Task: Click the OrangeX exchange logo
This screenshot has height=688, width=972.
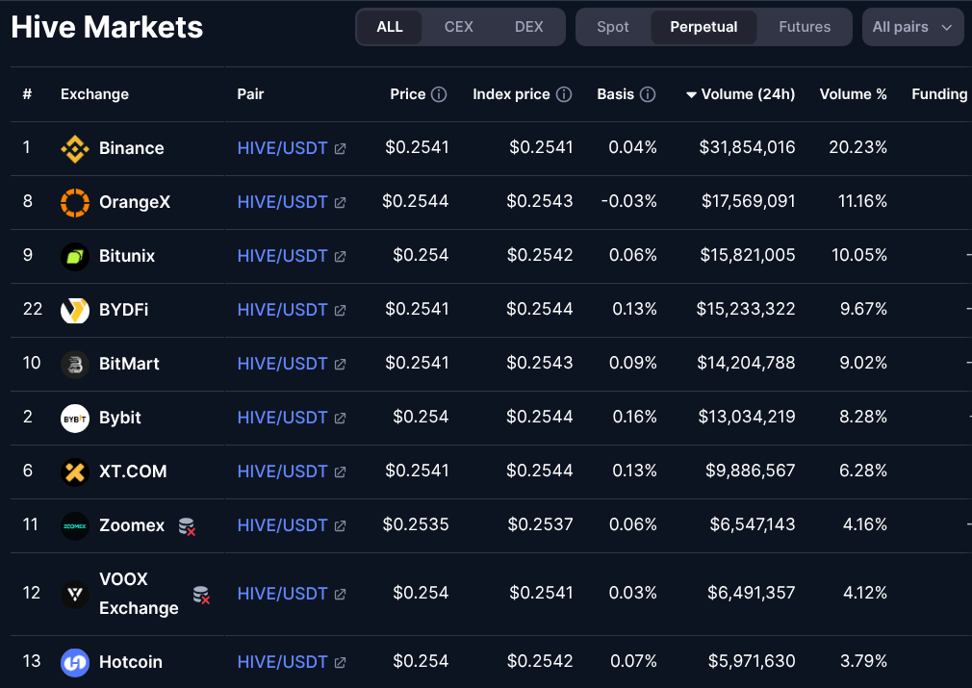Action: pyautogui.click(x=75, y=203)
